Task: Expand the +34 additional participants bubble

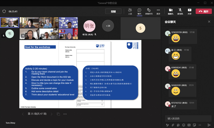Action: (108, 26)
